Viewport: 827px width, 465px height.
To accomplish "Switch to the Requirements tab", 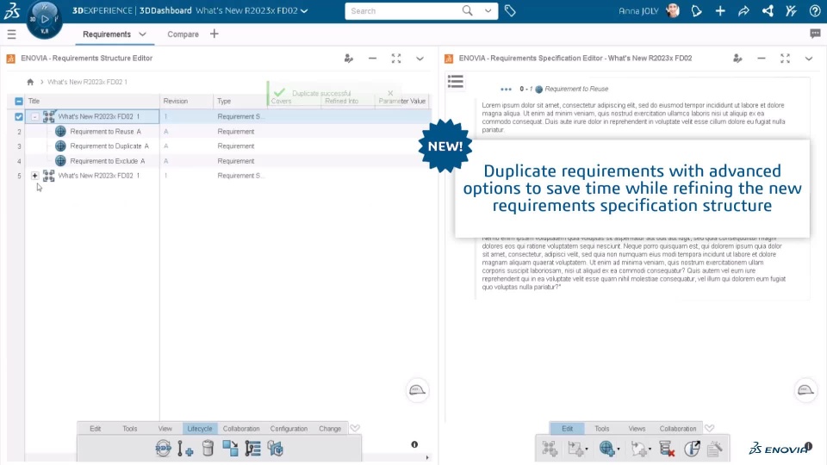I will (107, 34).
